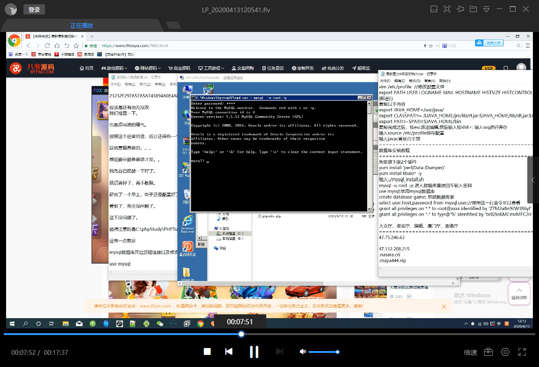Open the player toolbox icon
This screenshot has height=367, width=539.
[x=488, y=352]
